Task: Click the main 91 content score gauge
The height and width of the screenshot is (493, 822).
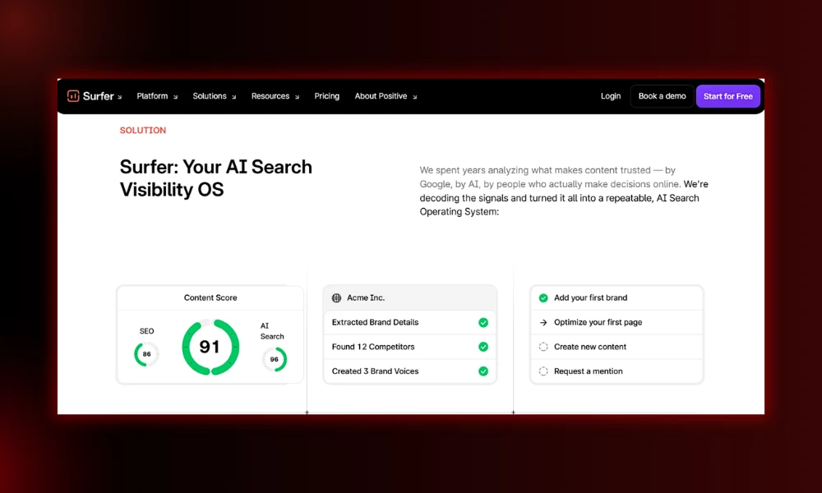Action: tap(210, 347)
